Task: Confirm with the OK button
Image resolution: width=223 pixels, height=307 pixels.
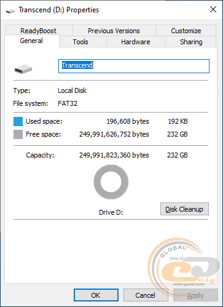Action: [x=96, y=295]
